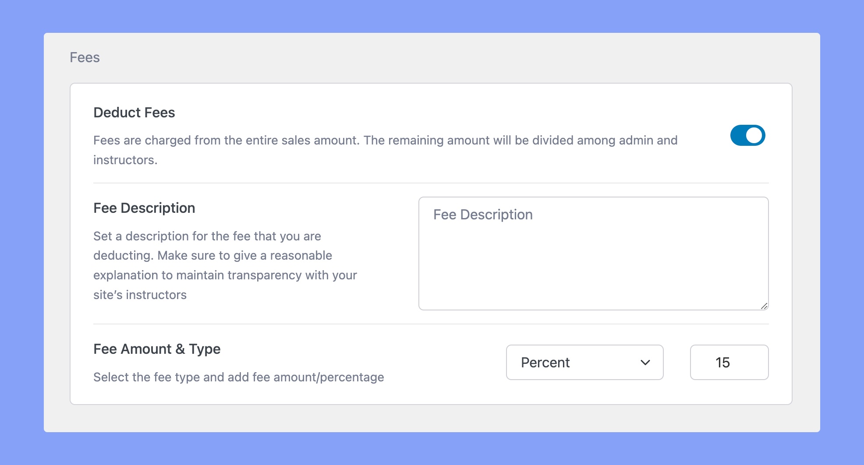
Task: Click 'Select the fee type' help text
Action: tap(239, 377)
